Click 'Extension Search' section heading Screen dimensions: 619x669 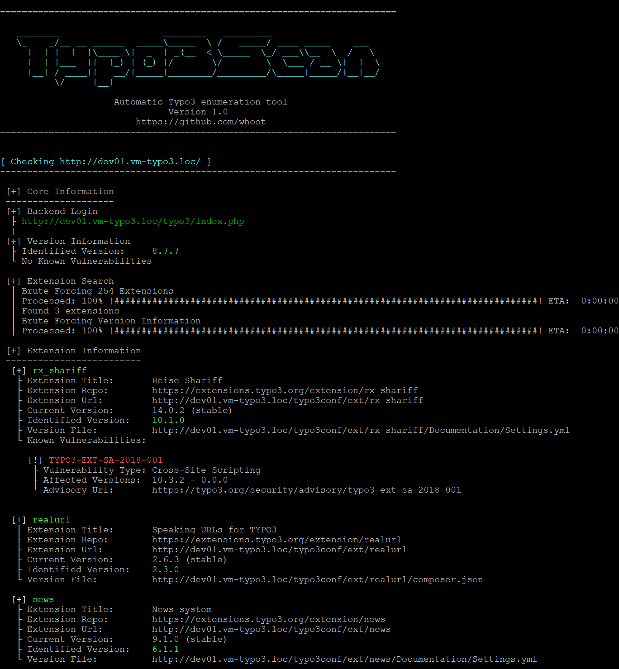(x=70, y=281)
